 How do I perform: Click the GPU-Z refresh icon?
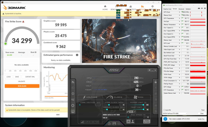coord(202,8)
